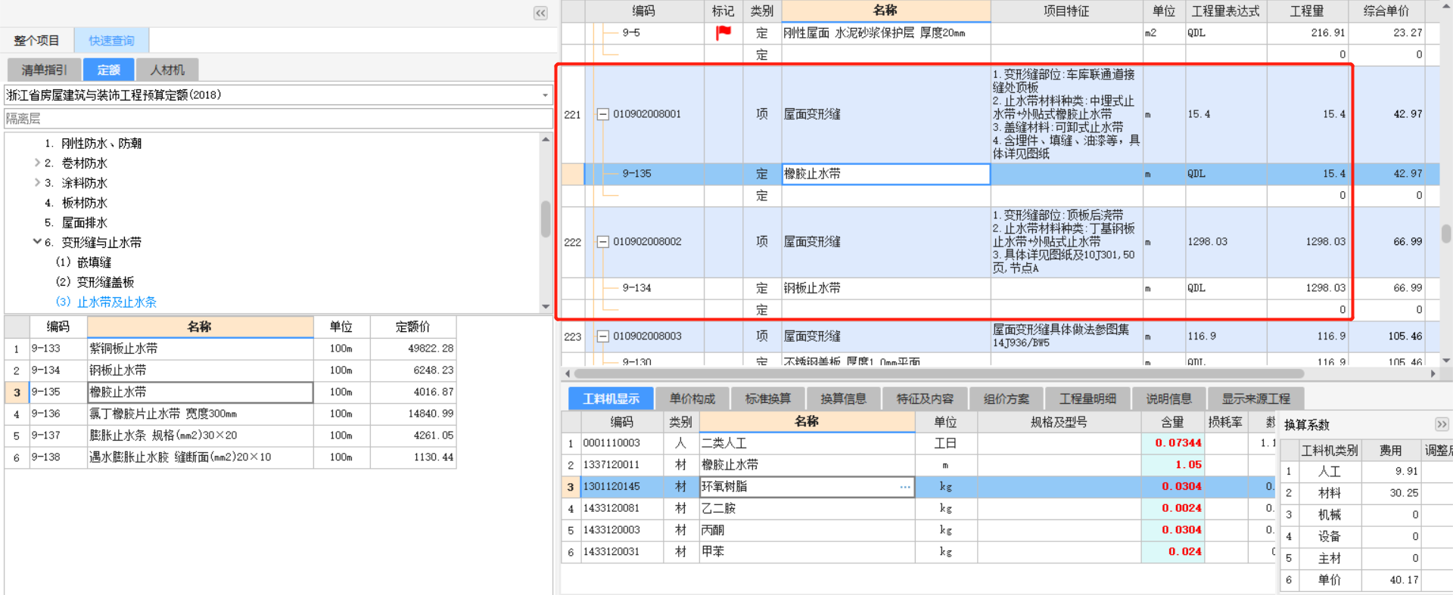1453x595 pixels.
Task: Click the 隔离层 search input field
Action: (278, 119)
